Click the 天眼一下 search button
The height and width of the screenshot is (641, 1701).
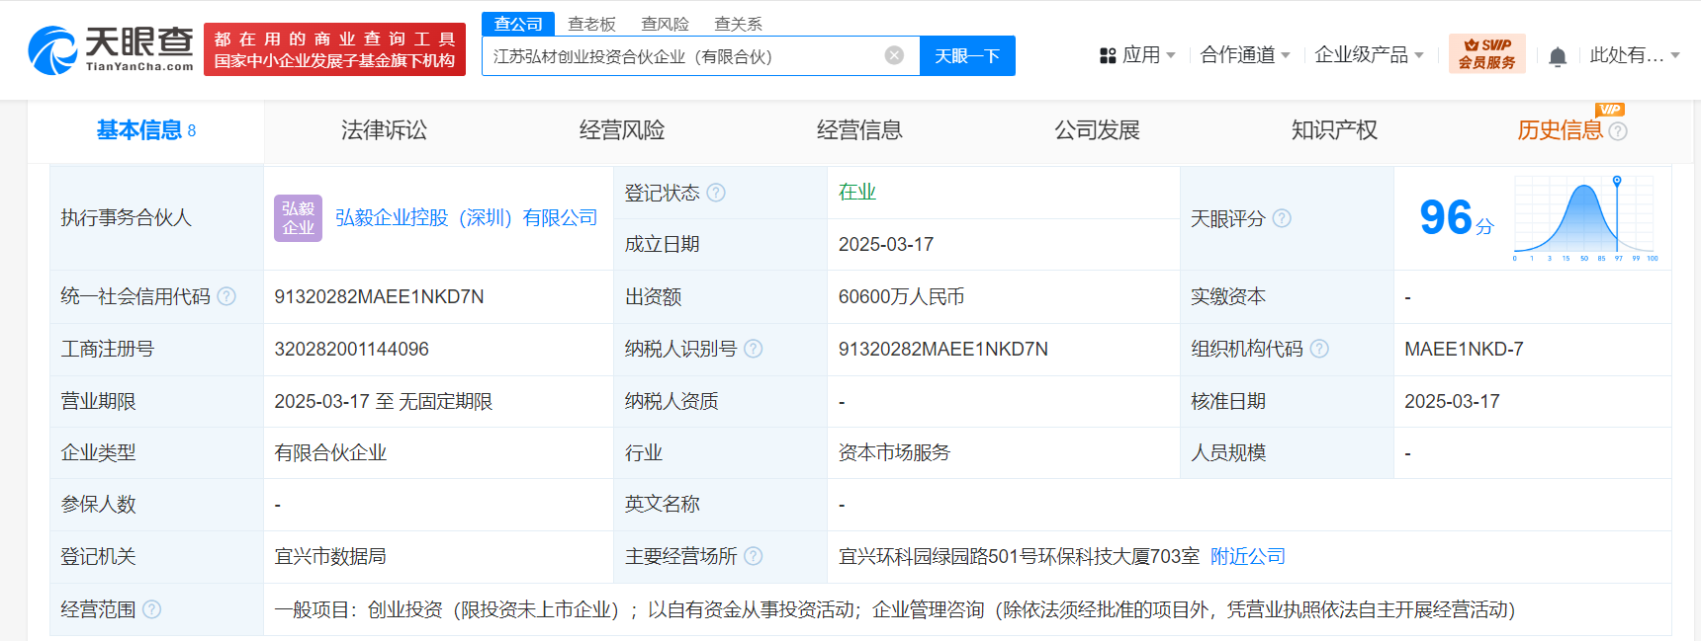point(967,56)
